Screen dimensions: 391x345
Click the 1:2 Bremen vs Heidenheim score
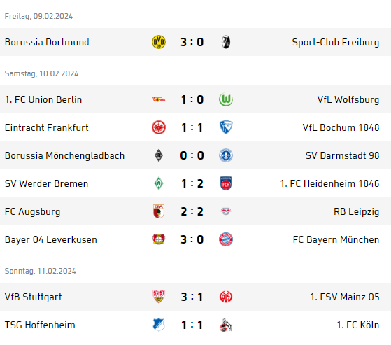pos(192,183)
